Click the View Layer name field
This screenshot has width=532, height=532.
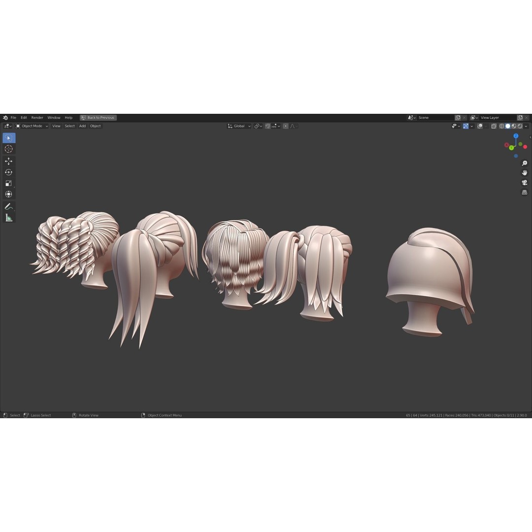coord(498,118)
